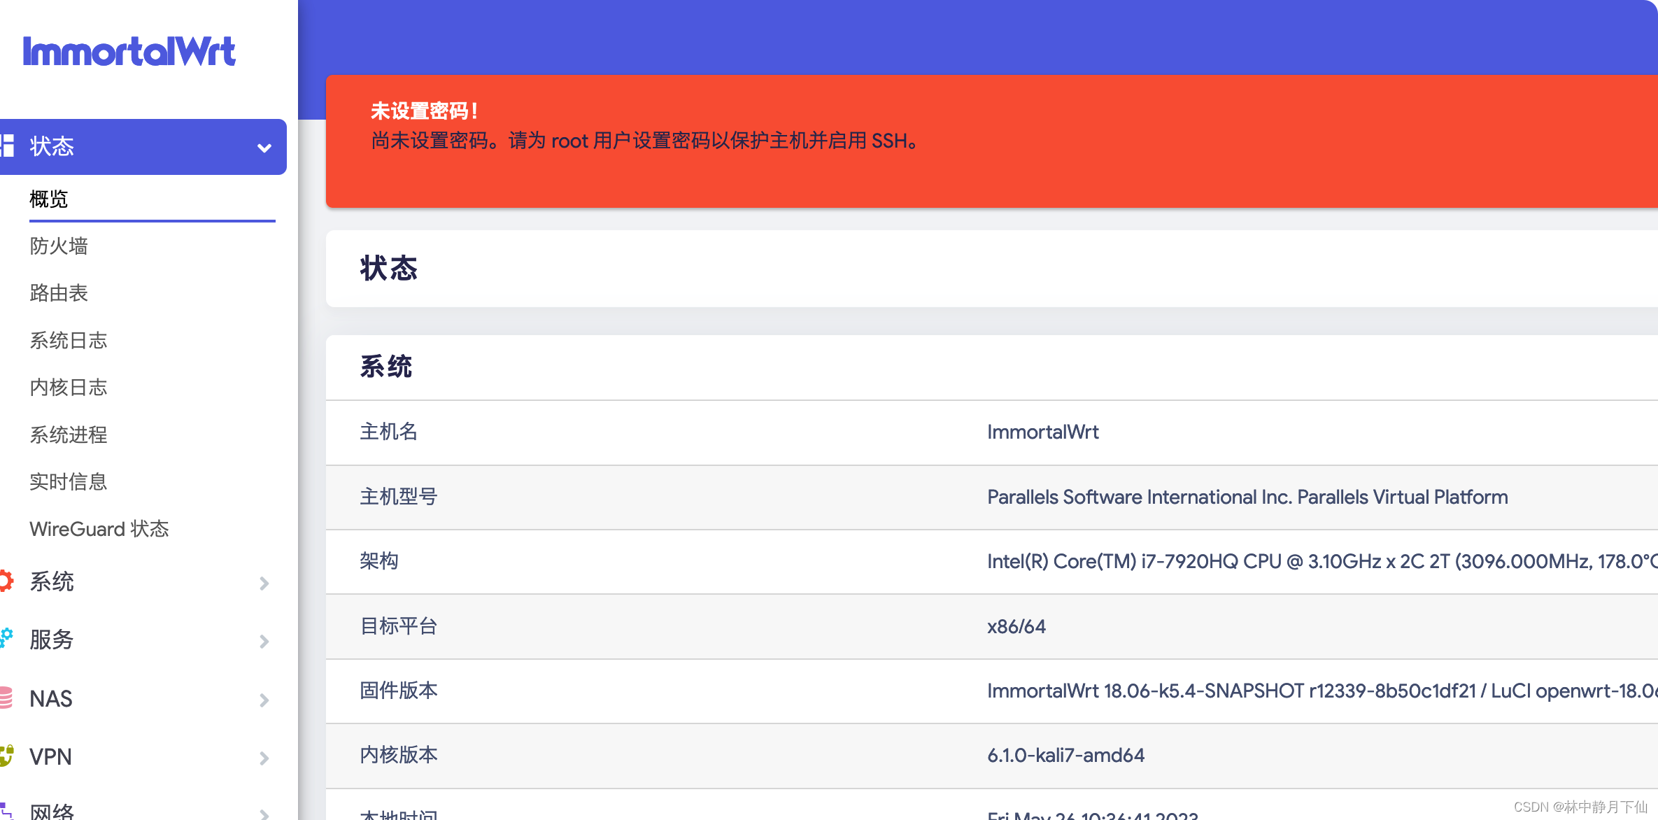Image resolution: width=1658 pixels, height=820 pixels.
Task: Open 系统日志 system log
Action: tap(69, 341)
